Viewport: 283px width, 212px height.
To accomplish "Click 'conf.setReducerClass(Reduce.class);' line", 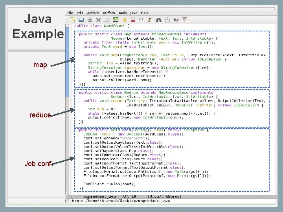I will pos(123,159).
